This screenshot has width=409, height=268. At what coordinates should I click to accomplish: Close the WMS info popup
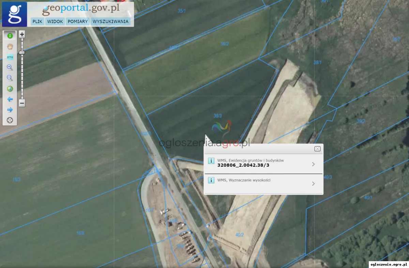(x=317, y=149)
